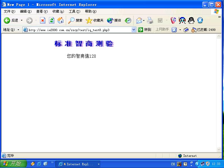The image size is (224, 168).
Task: Open the 收藏(A) menu
Action: pyautogui.click(x=58, y=11)
